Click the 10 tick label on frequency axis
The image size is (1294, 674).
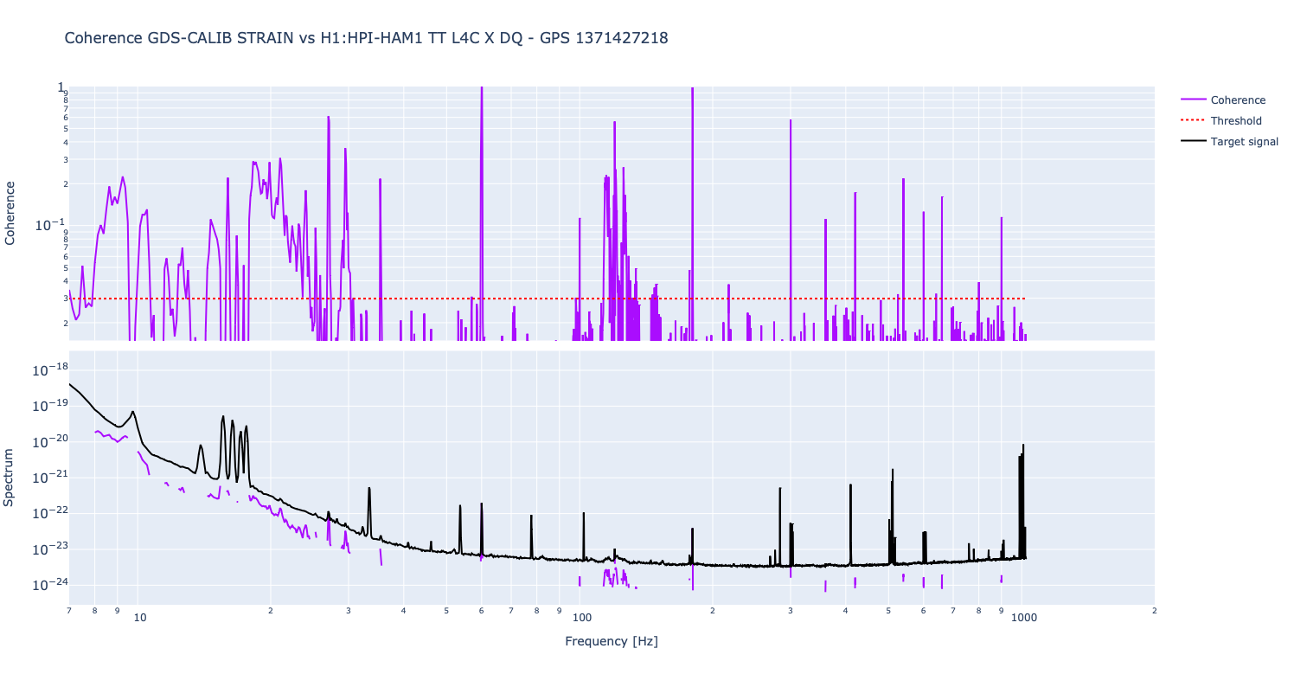[138, 618]
